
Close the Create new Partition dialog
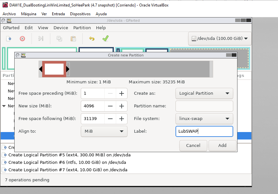234,55
